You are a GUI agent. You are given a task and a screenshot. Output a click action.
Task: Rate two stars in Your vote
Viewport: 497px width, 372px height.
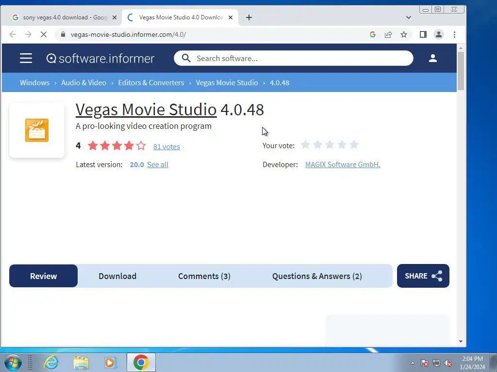click(317, 145)
